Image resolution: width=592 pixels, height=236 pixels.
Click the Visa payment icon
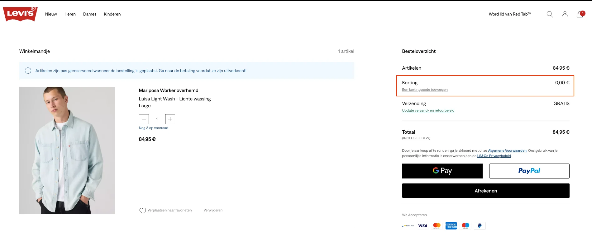click(x=423, y=226)
